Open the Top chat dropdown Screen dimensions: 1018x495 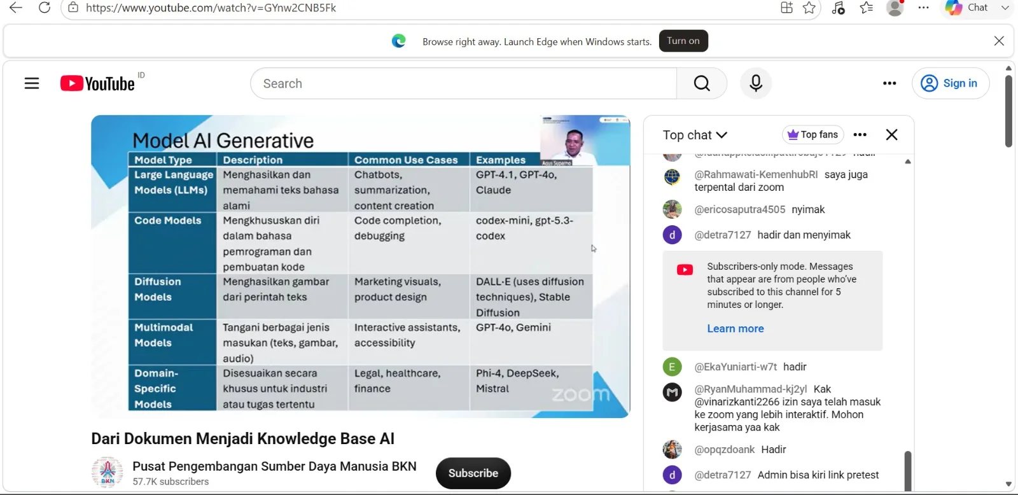(695, 135)
